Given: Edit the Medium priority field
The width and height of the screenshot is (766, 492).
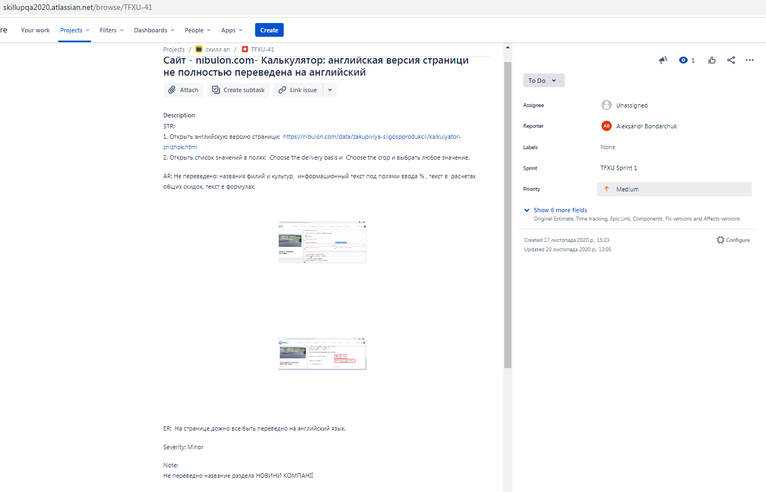Looking at the screenshot, I should 674,189.
